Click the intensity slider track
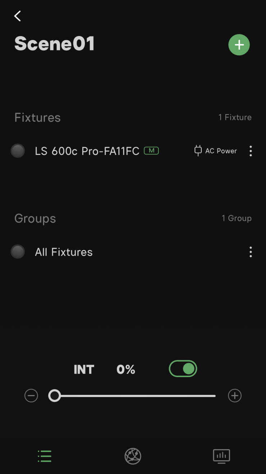This screenshot has width=266, height=474. 137,396
